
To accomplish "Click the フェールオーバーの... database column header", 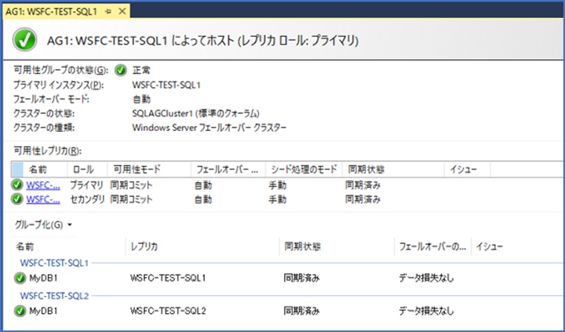I will coord(432,246).
